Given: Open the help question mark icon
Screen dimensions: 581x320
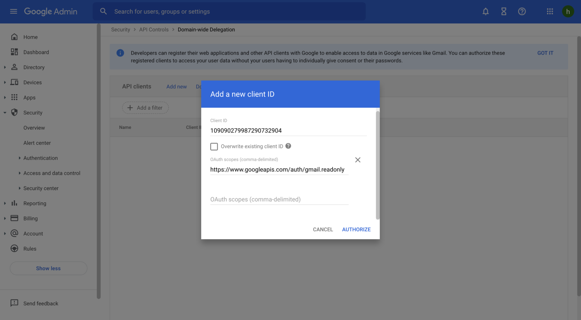Looking at the screenshot, I should [x=522, y=11].
